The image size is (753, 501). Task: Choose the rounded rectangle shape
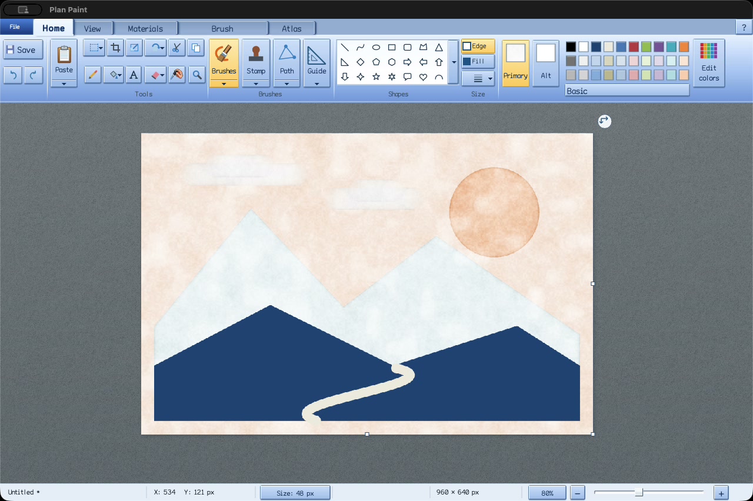(x=407, y=48)
